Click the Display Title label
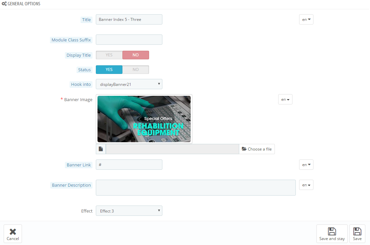The image size is (370, 245). [x=79, y=55]
